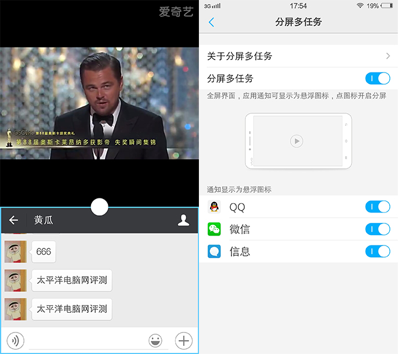Tap the 666 chat message bubble
Viewport: 406px width, 354px height.
(x=43, y=252)
